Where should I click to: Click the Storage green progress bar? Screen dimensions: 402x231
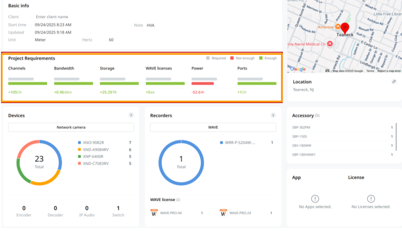(119, 83)
